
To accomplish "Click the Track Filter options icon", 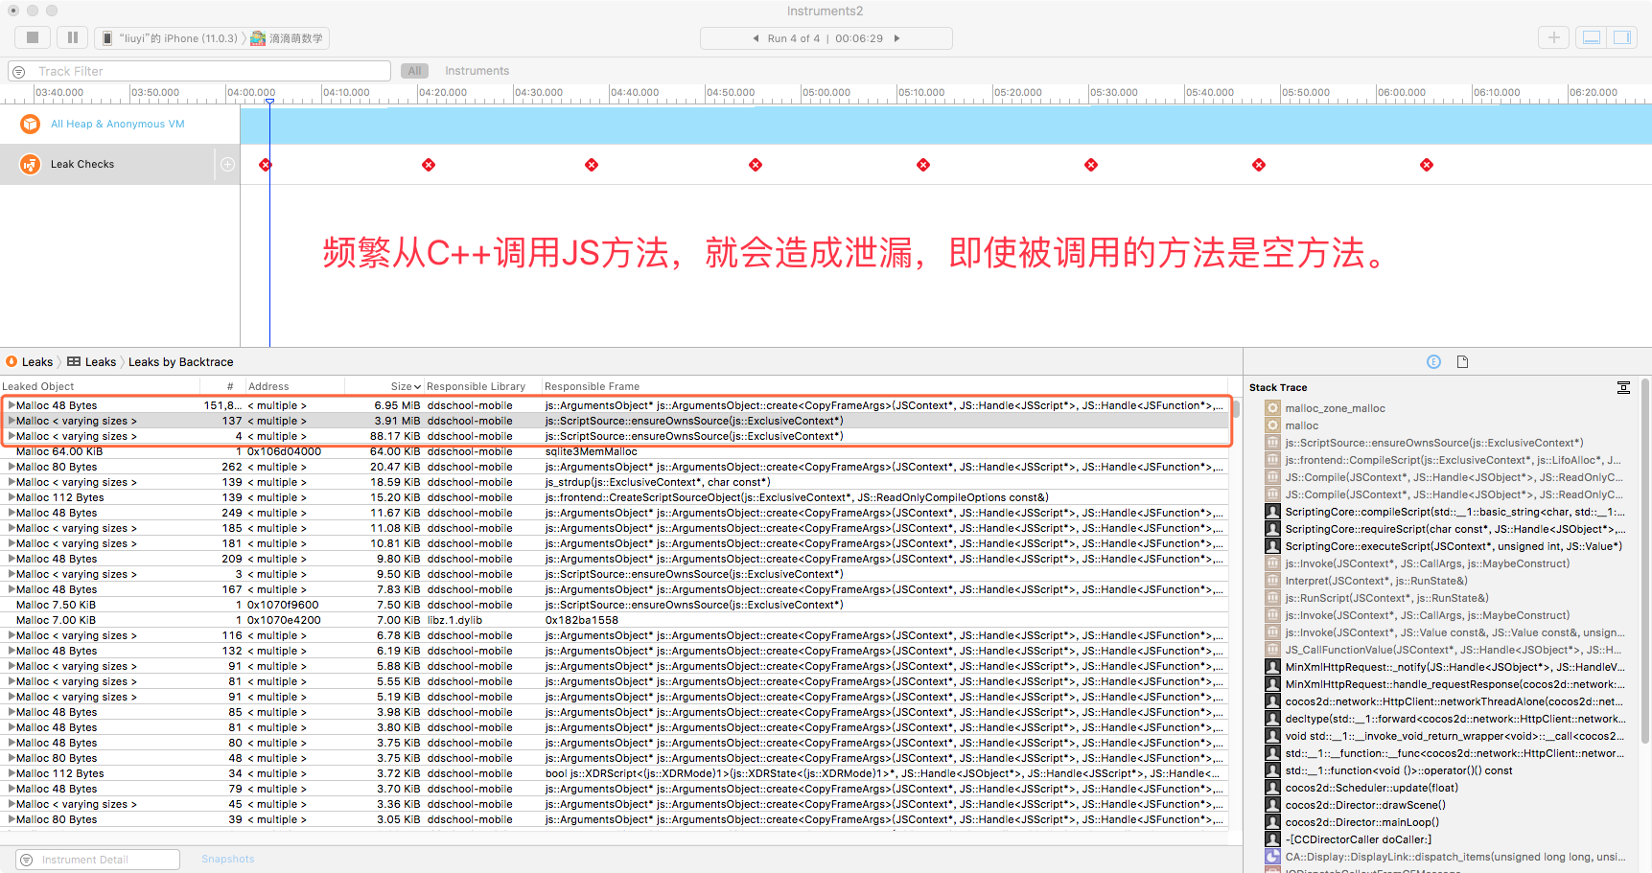I will (19, 72).
